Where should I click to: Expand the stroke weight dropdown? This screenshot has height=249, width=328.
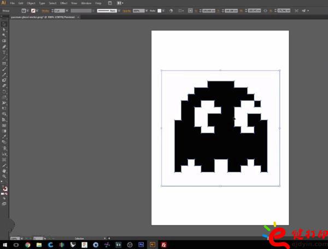click(x=67, y=10)
